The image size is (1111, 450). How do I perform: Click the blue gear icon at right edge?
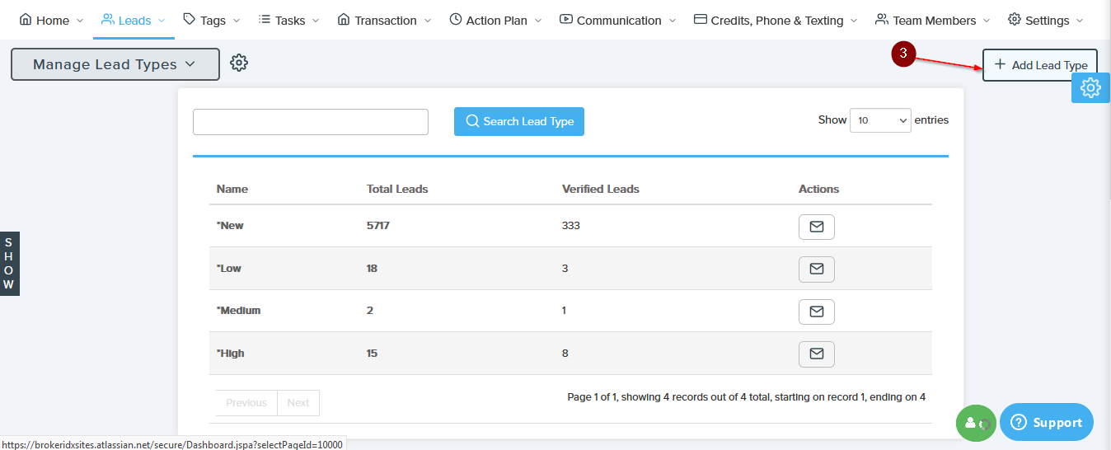1090,87
